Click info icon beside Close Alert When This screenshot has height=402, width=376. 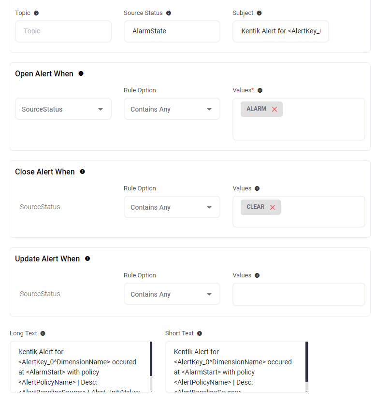point(83,172)
